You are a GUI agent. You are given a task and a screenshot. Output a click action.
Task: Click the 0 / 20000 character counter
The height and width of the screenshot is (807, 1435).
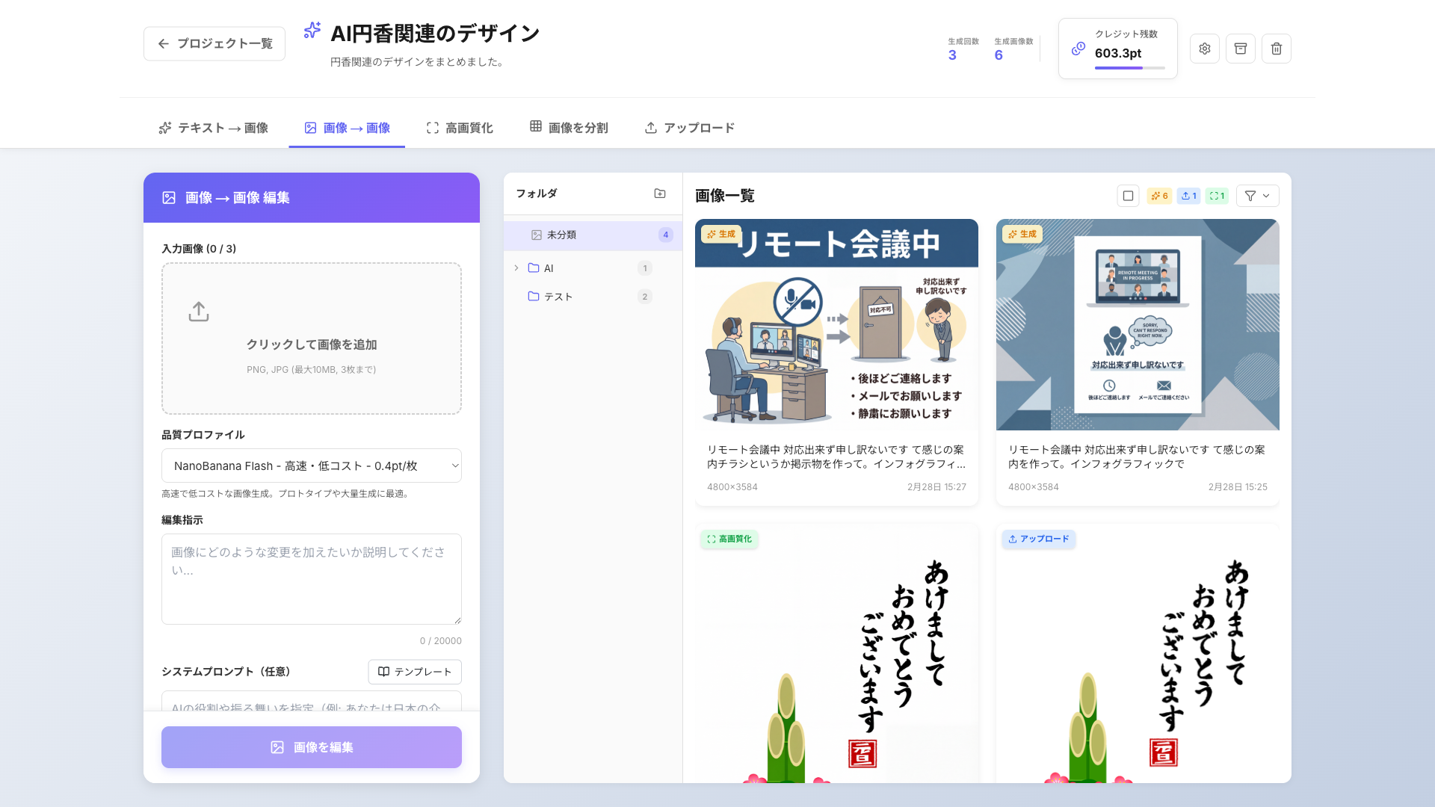pyautogui.click(x=440, y=641)
